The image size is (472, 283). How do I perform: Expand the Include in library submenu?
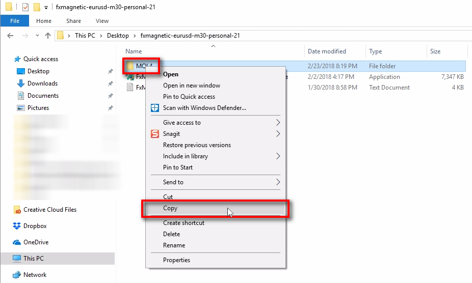point(216,156)
